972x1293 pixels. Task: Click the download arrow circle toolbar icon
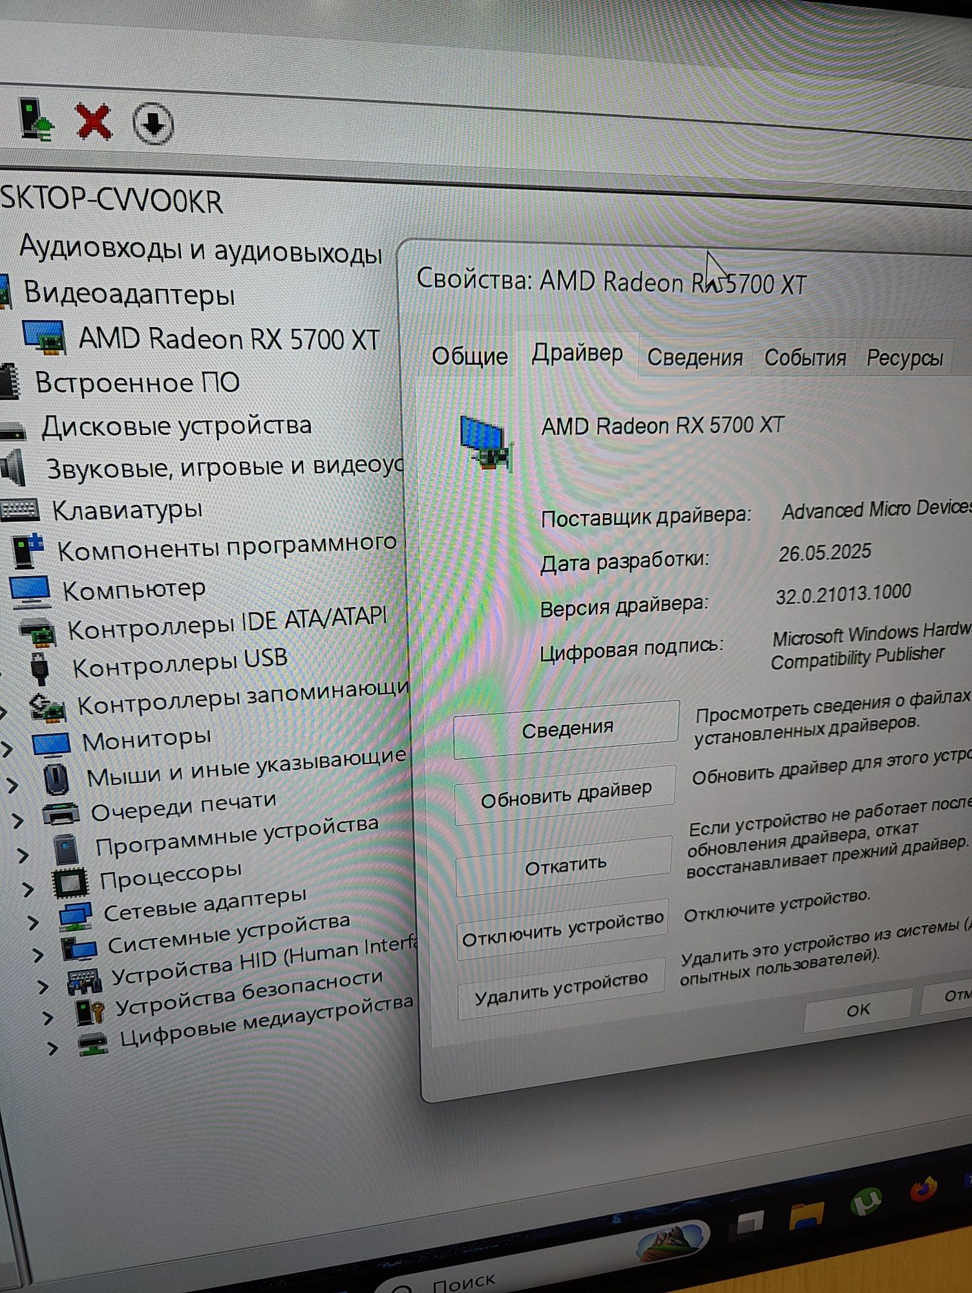pos(153,123)
